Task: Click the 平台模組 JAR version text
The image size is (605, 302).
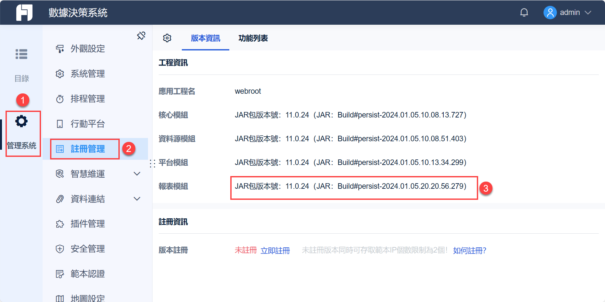Action: point(351,162)
